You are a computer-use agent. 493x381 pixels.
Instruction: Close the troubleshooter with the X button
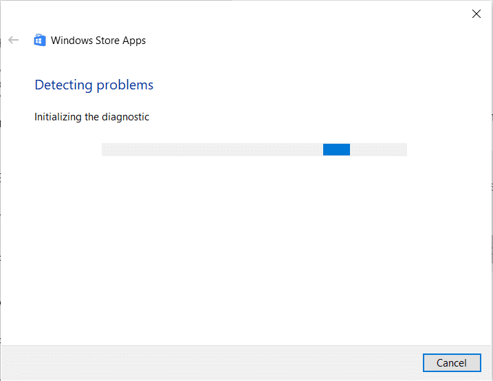[x=476, y=14]
